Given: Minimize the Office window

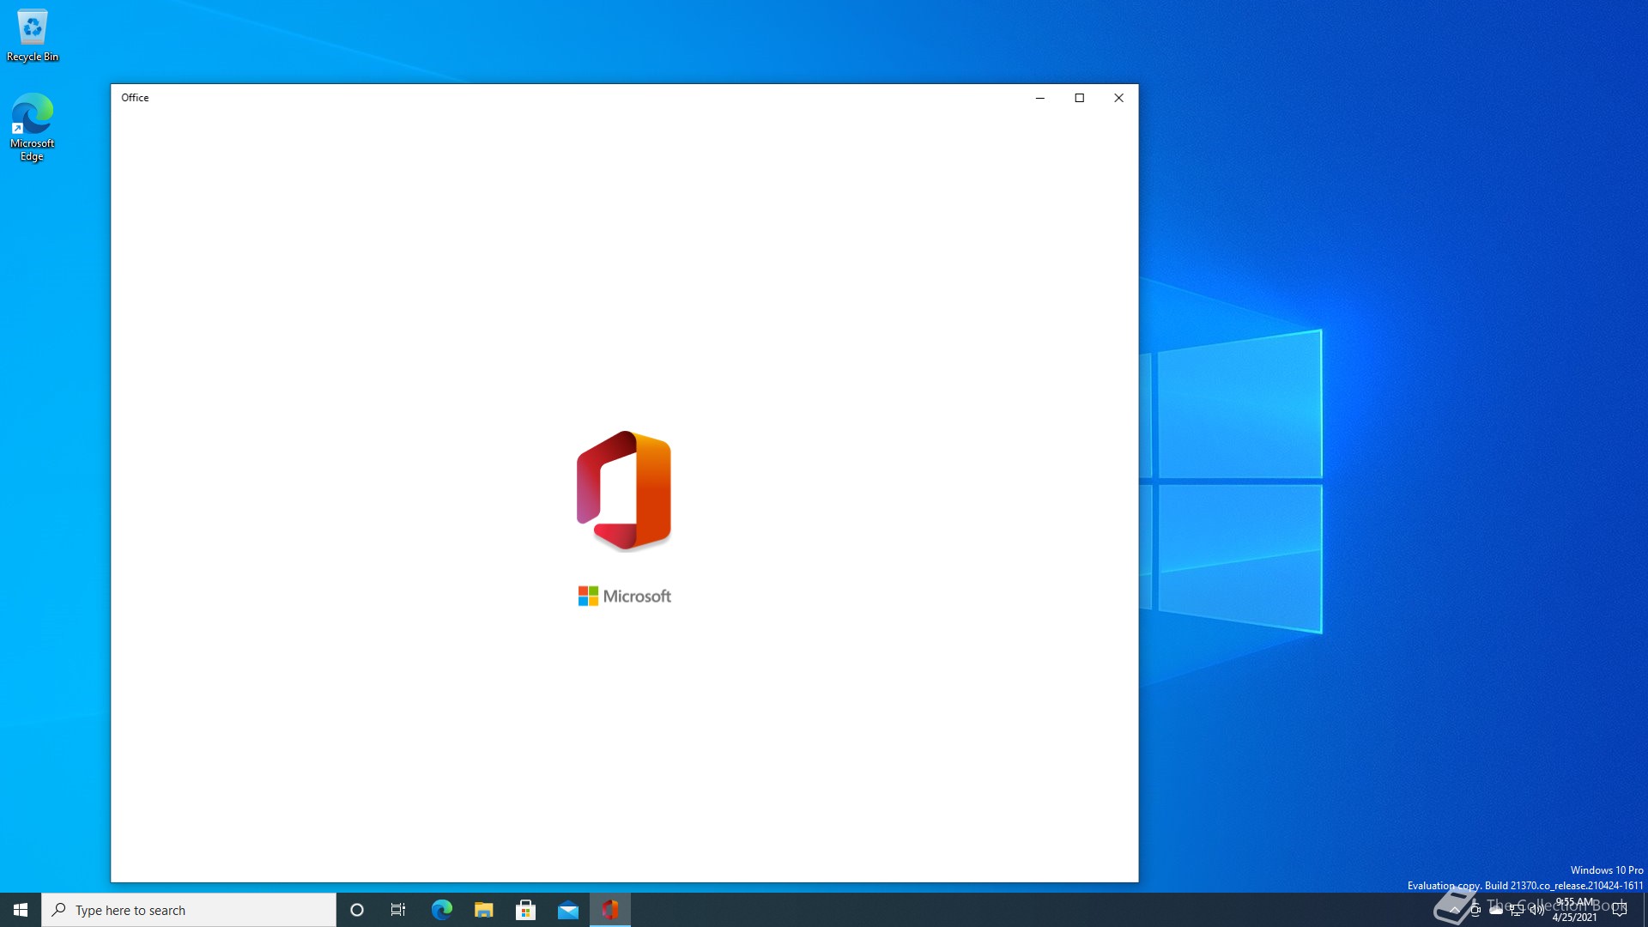Looking at the screenshot, I should pos(1040,98).
